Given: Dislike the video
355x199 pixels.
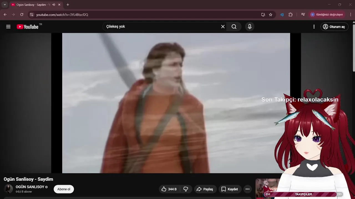Looking at the screenshot, I should pos(186,189).
